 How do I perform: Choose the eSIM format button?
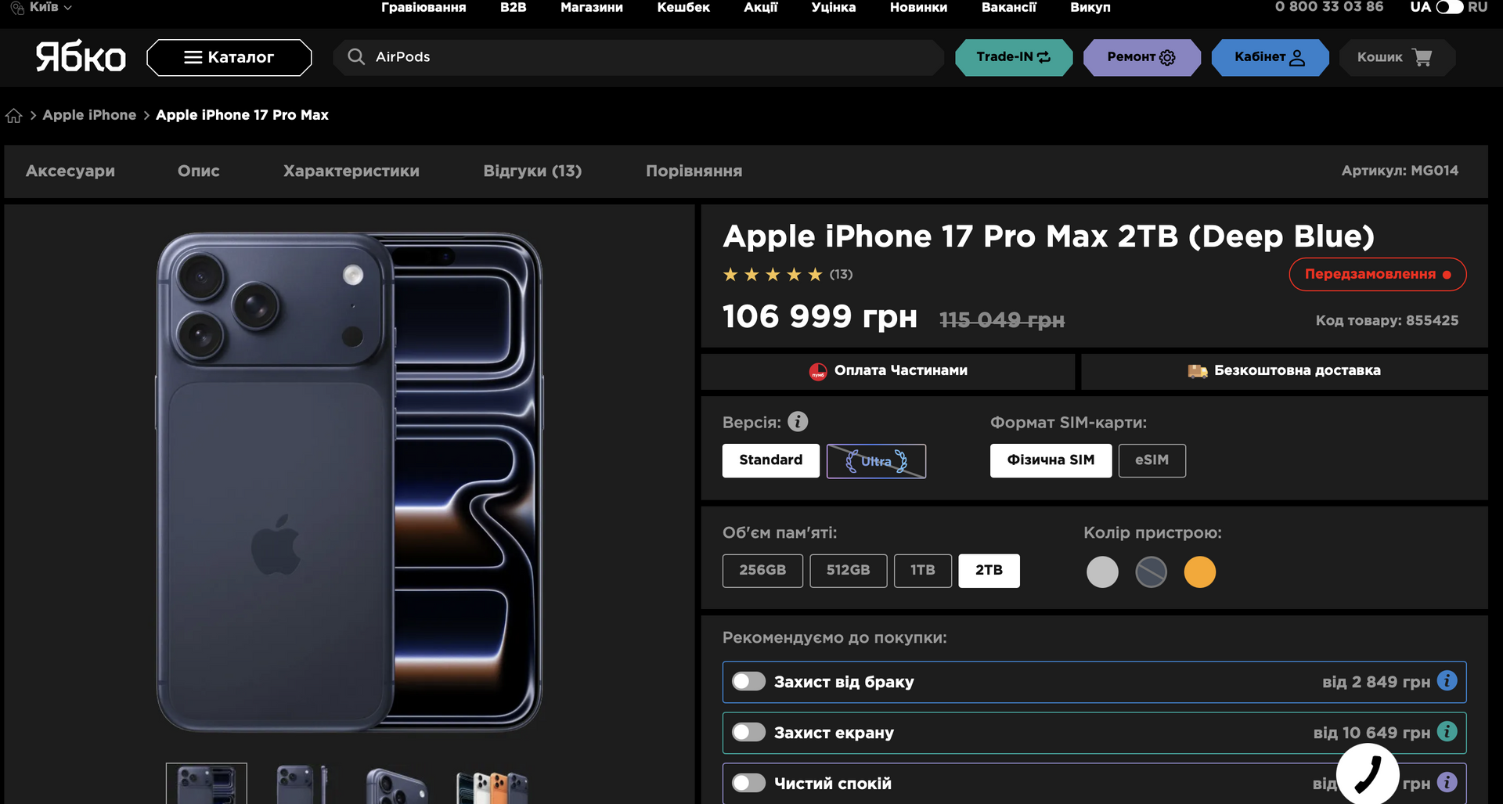(1152, 460)
